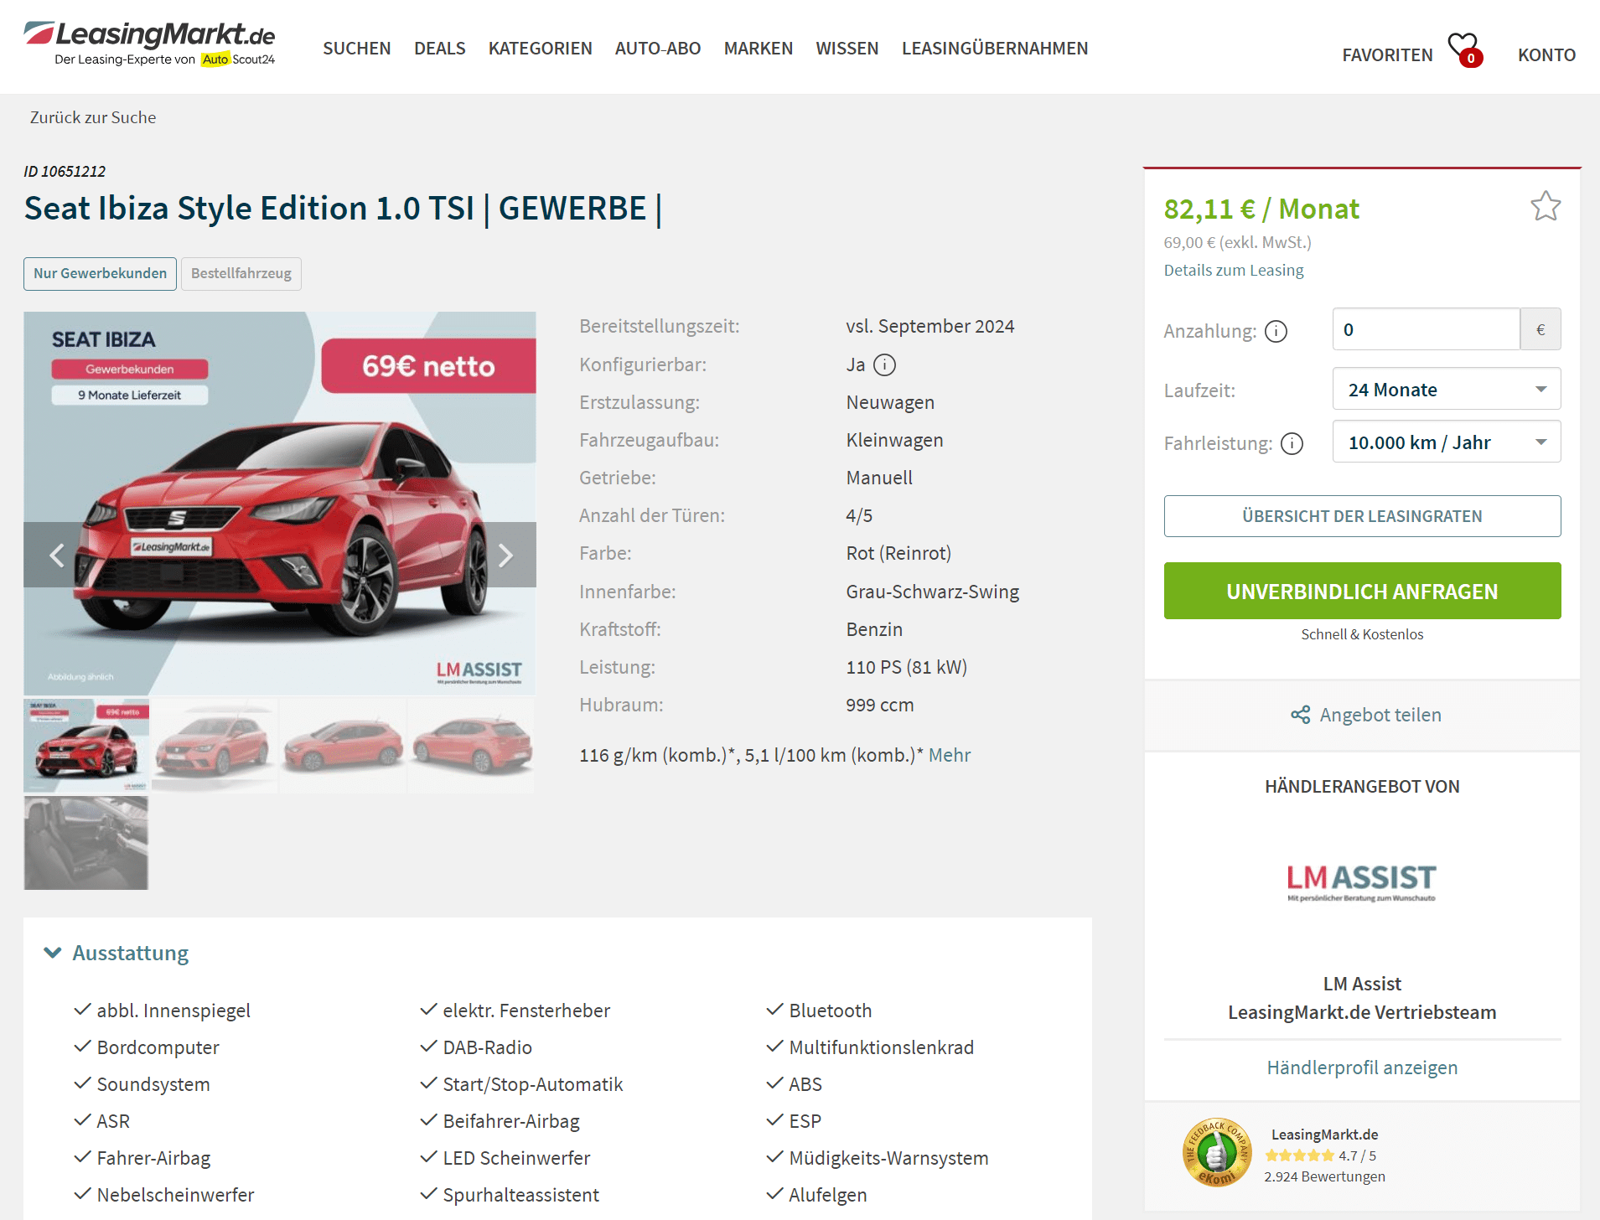Select first thumbnail with 69€ netto banner
The image size is (1600, 1220).
point(86,746)
